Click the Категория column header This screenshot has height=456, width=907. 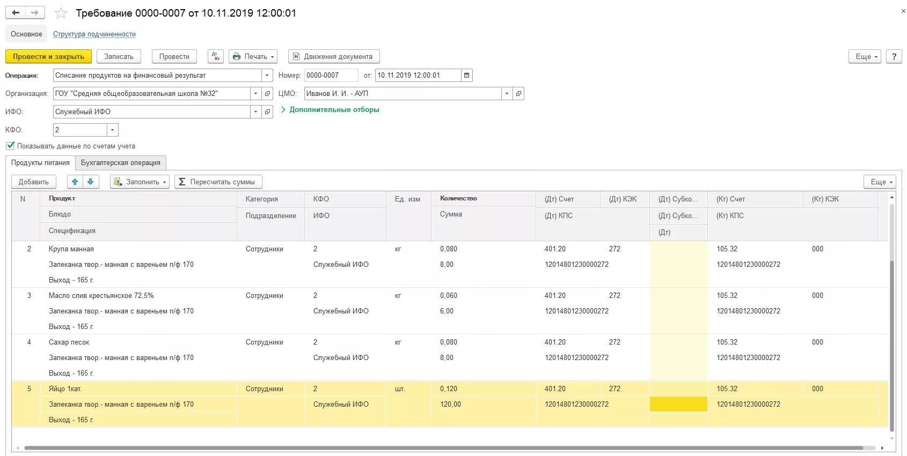(x=271, y=199)
